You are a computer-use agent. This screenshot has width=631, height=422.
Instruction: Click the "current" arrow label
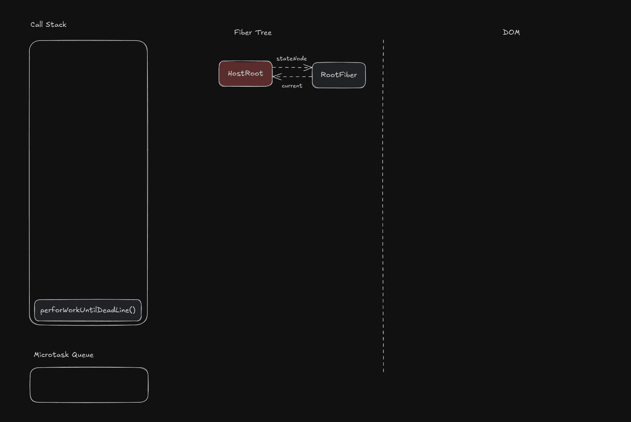[x=292, y=86]
